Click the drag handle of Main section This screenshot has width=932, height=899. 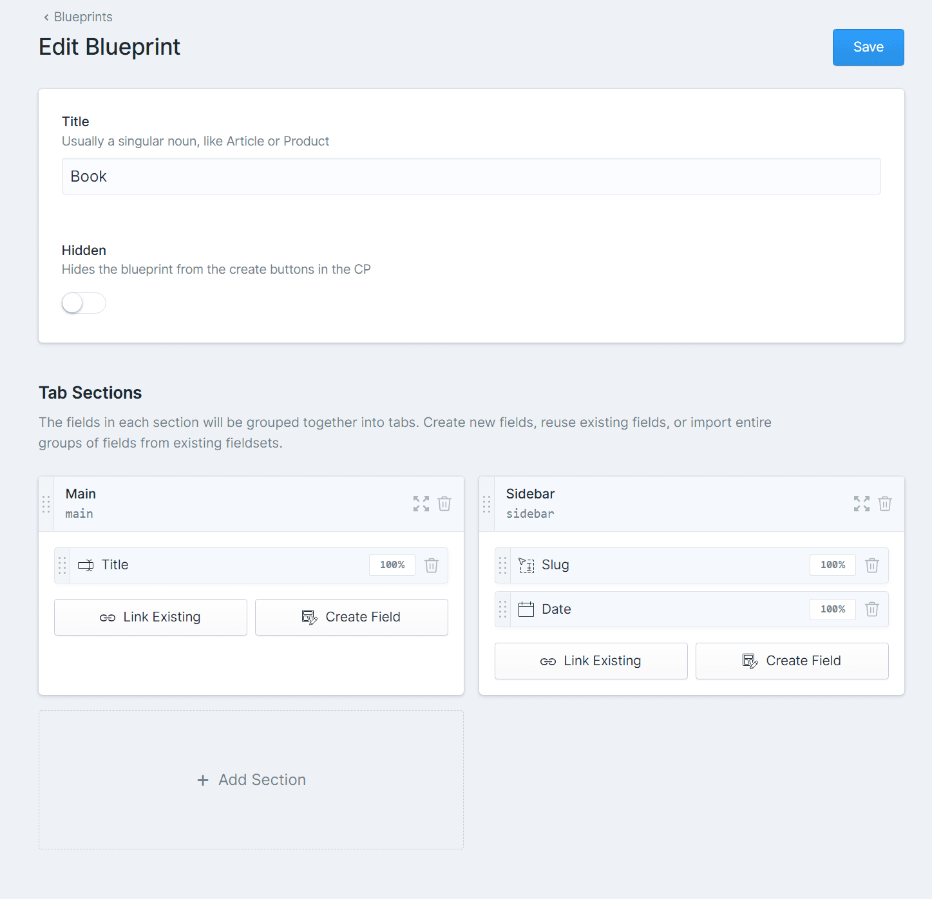(46, 504)
